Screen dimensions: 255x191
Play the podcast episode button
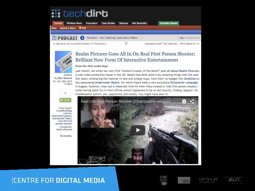click(x=82, y=38)
